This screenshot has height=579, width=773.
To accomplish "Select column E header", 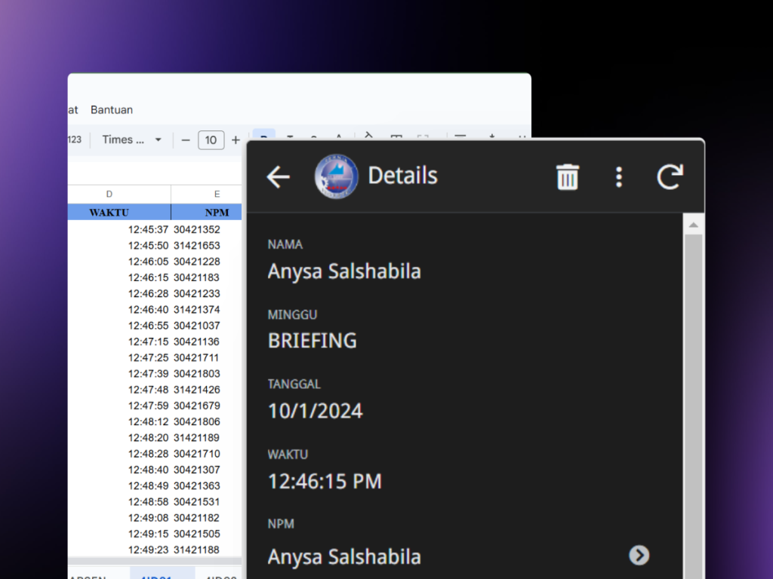I will [216, 194].
